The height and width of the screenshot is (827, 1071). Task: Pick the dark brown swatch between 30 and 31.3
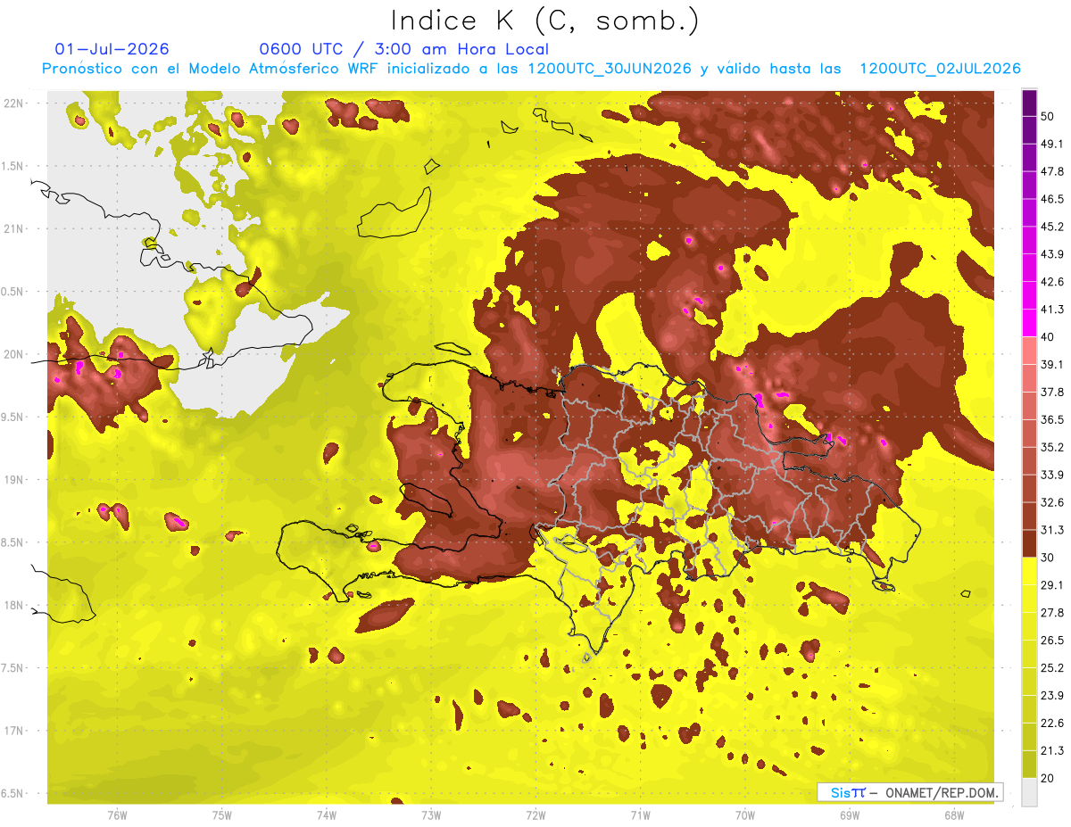[1029, 543]
